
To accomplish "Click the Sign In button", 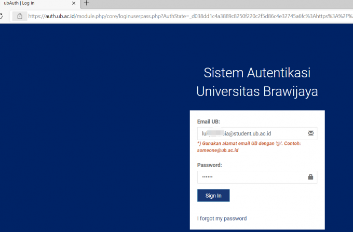I will point(213,196).
